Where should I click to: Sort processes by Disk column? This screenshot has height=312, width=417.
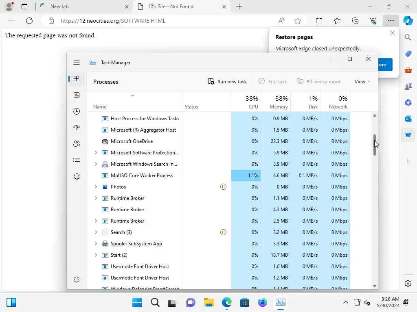coord(305,102)
